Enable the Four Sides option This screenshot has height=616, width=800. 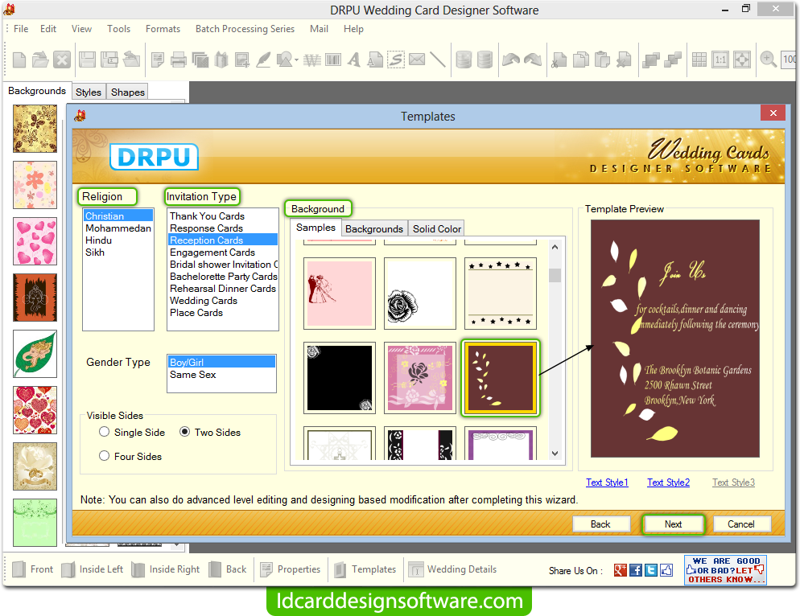coord(104,456)
